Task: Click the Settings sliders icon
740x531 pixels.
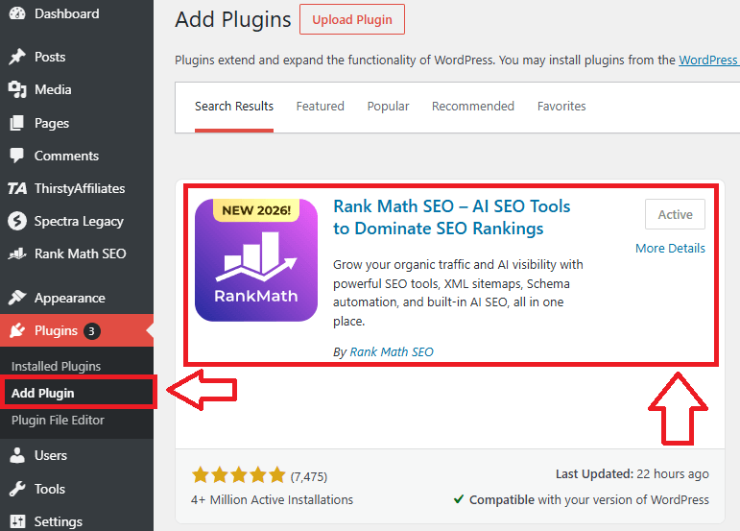Action: click(17, 521)
